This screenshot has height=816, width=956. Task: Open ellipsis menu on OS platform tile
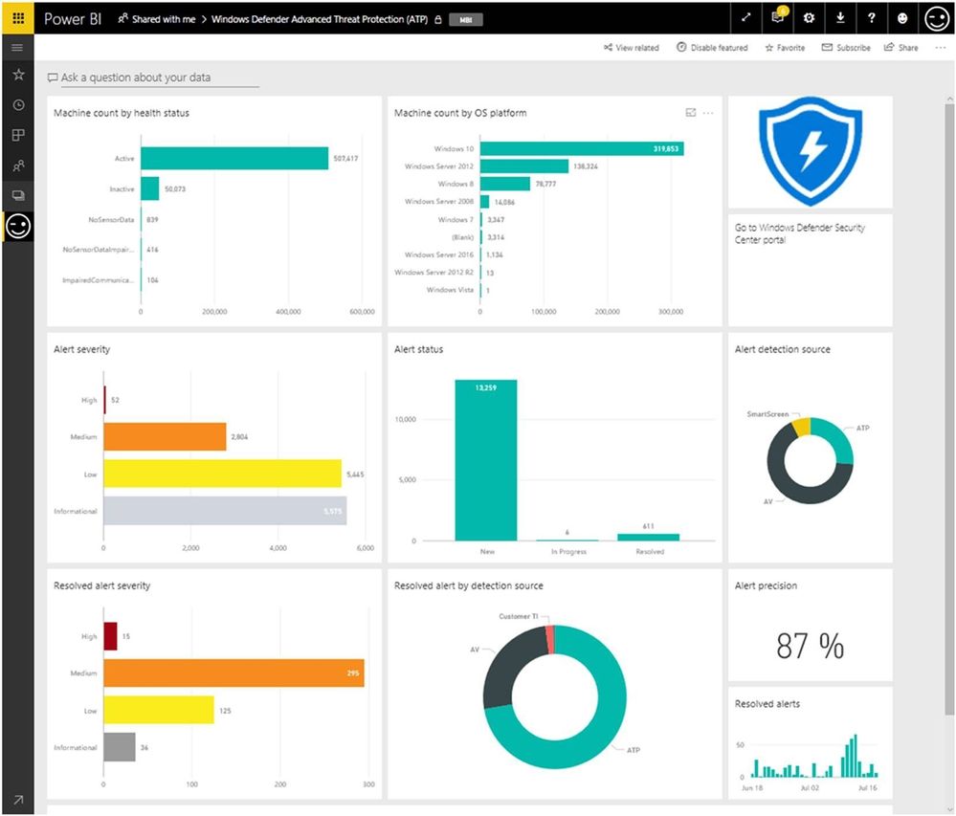click(x=708, y=113)
